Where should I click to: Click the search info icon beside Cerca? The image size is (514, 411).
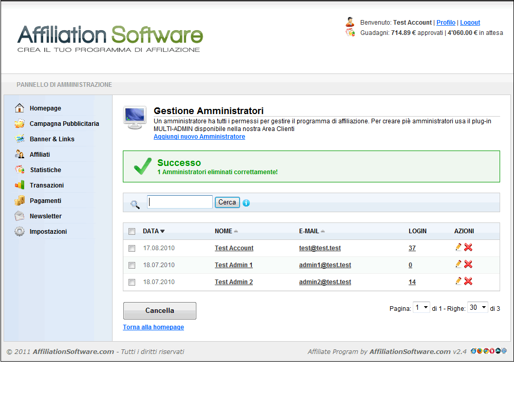click(246, 203)
